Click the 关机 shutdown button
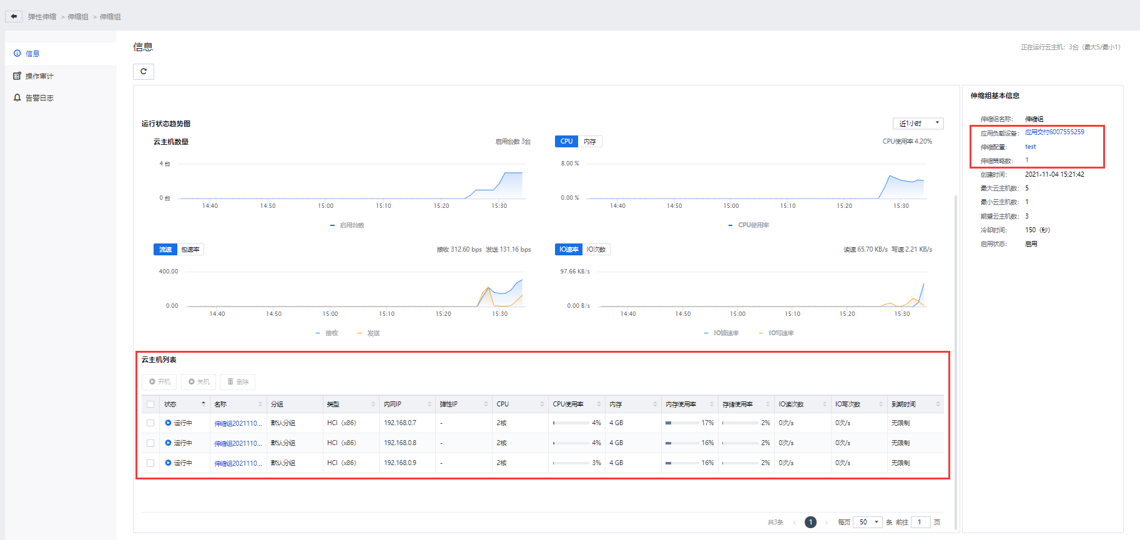1140x540 pixels. [x=199, y=381]
